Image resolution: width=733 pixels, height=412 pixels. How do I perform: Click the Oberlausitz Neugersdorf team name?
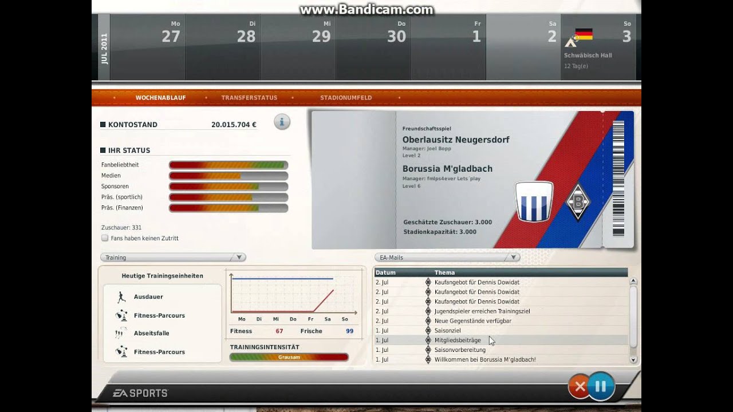pyautogui.click(x=456, y=140)
